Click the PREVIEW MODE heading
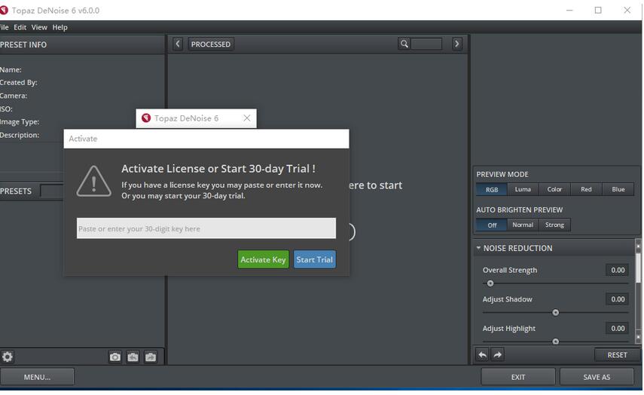644x395 pixels. click(502, 174)
